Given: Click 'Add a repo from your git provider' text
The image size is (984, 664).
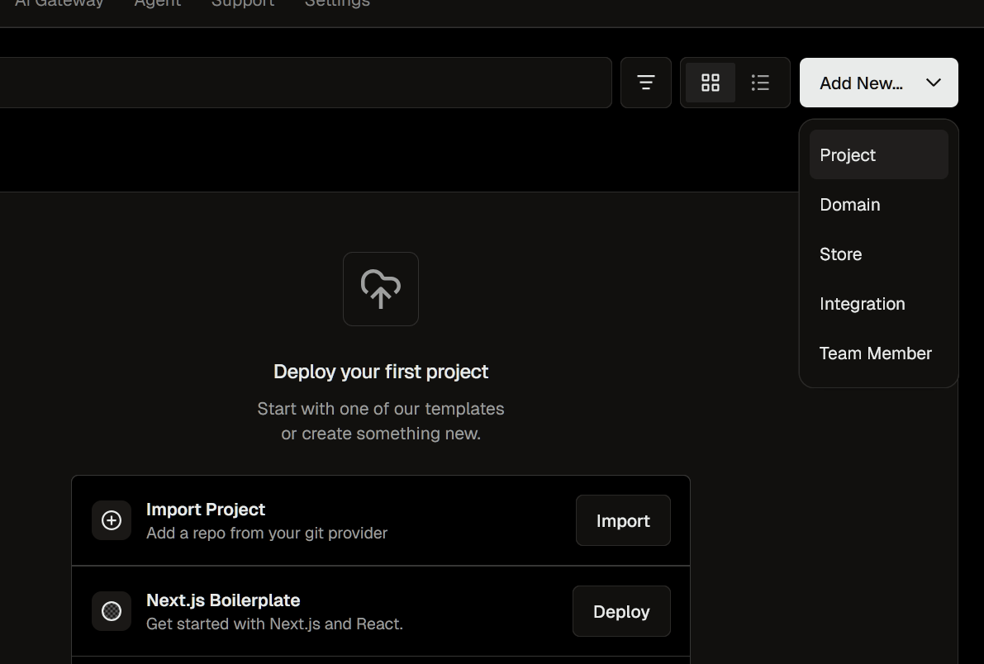Looking at the screenshot, I should click(267, 533).
